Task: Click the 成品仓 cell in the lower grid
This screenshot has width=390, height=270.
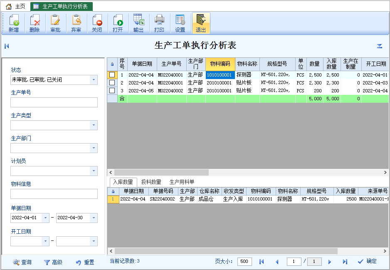Action: (x=210, y=199)
